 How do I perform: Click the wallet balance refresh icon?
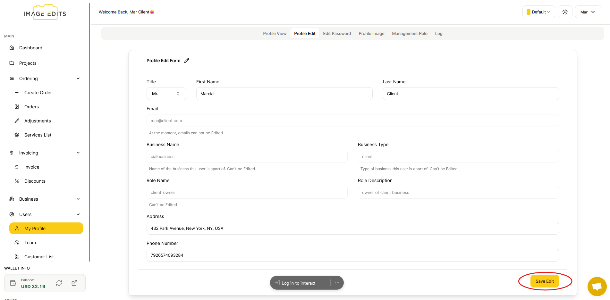point(59,283)
